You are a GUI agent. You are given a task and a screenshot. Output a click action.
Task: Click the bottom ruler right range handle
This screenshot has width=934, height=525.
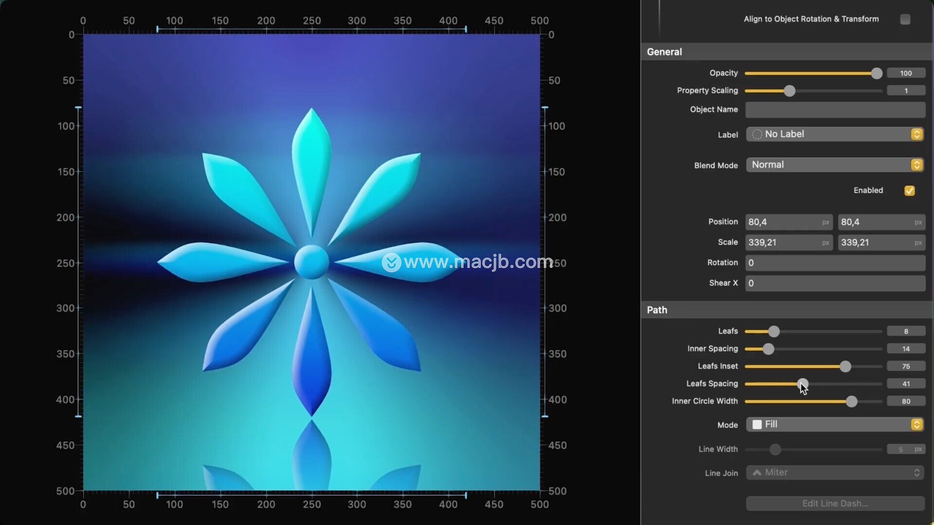click(466, 495)
